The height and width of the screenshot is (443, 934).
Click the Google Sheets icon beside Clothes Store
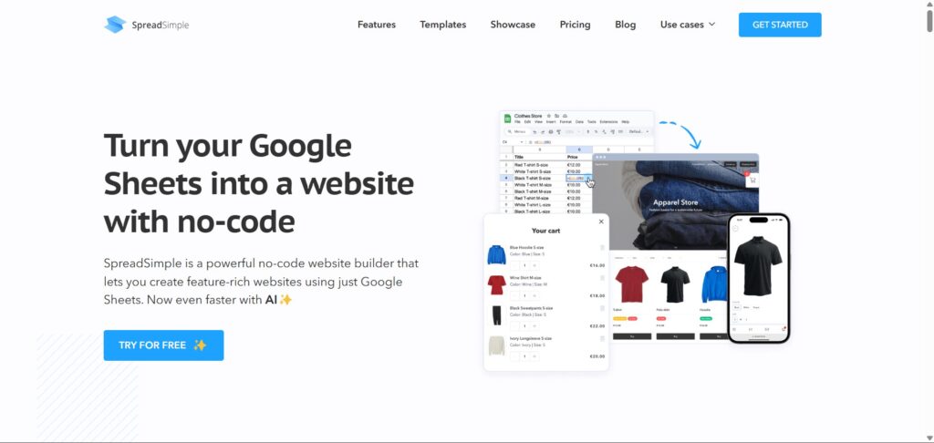coord(507,118)
